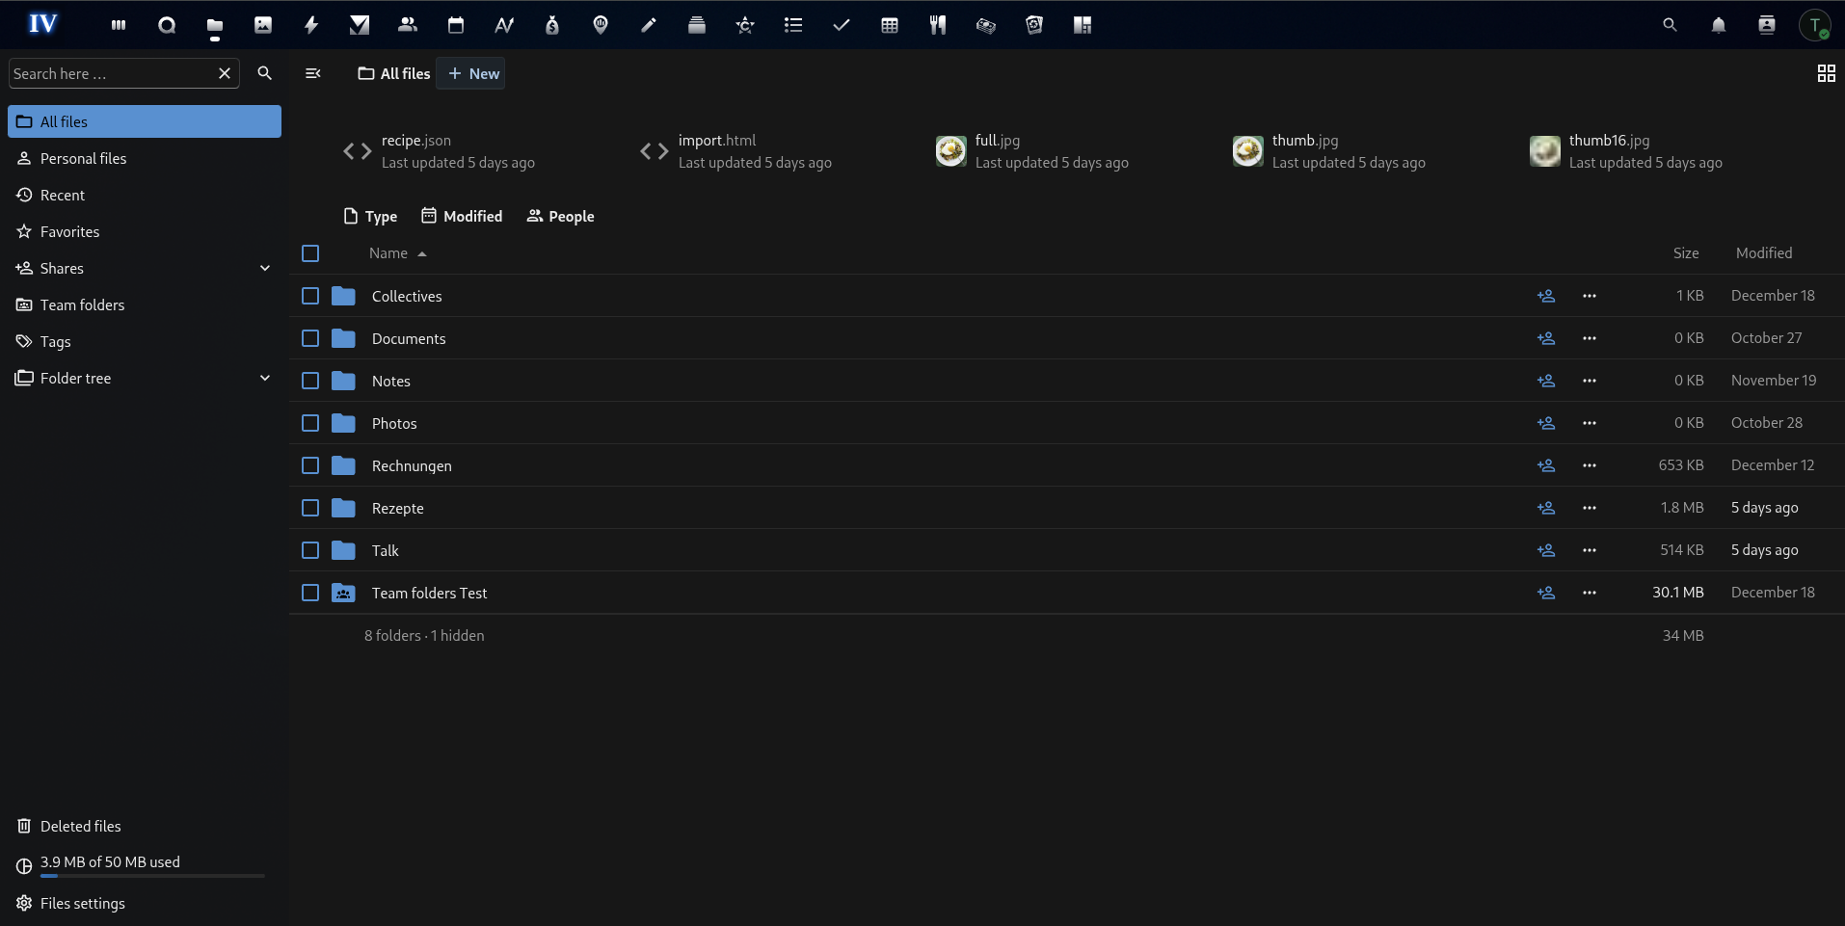Open Deleted files from the sidebar

(x=80, y=826)
